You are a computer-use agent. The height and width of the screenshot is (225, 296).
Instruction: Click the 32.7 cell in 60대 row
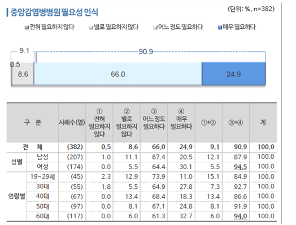click(186, 216)
